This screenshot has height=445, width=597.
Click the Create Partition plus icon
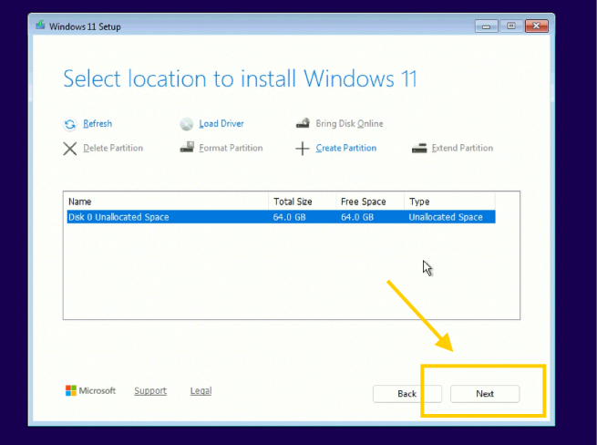[303, 149]
